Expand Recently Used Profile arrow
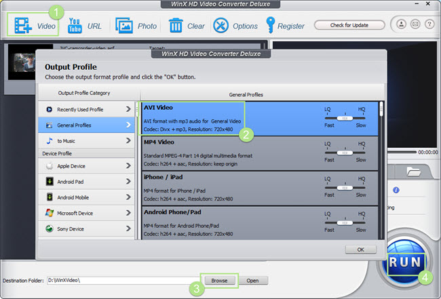This screenshot has width=441, height=299. (128, 109)
